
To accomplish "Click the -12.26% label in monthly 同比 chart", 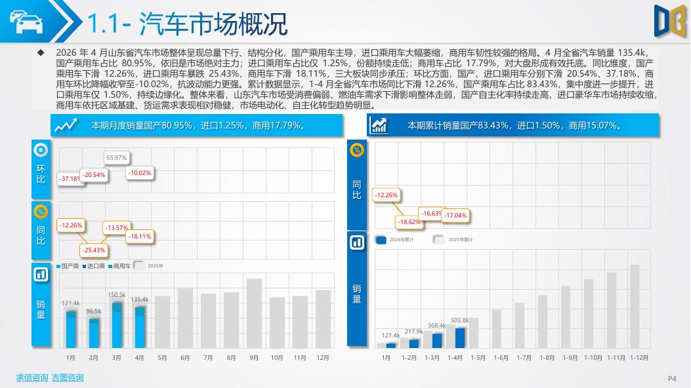I will pyautogui.click(x=71, y=225).
